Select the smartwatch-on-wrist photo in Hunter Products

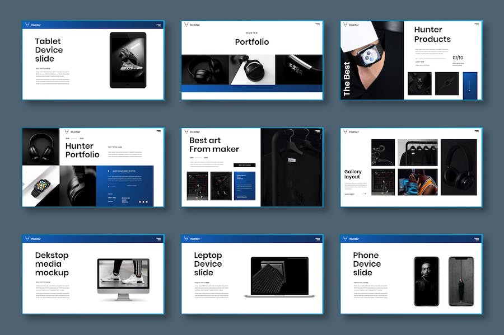[x=372, y=60]
